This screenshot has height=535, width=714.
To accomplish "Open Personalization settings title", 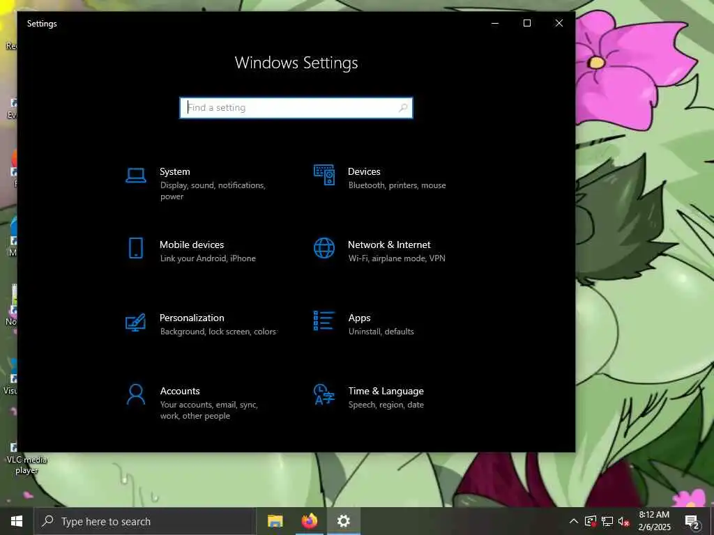I will [192, 318].
